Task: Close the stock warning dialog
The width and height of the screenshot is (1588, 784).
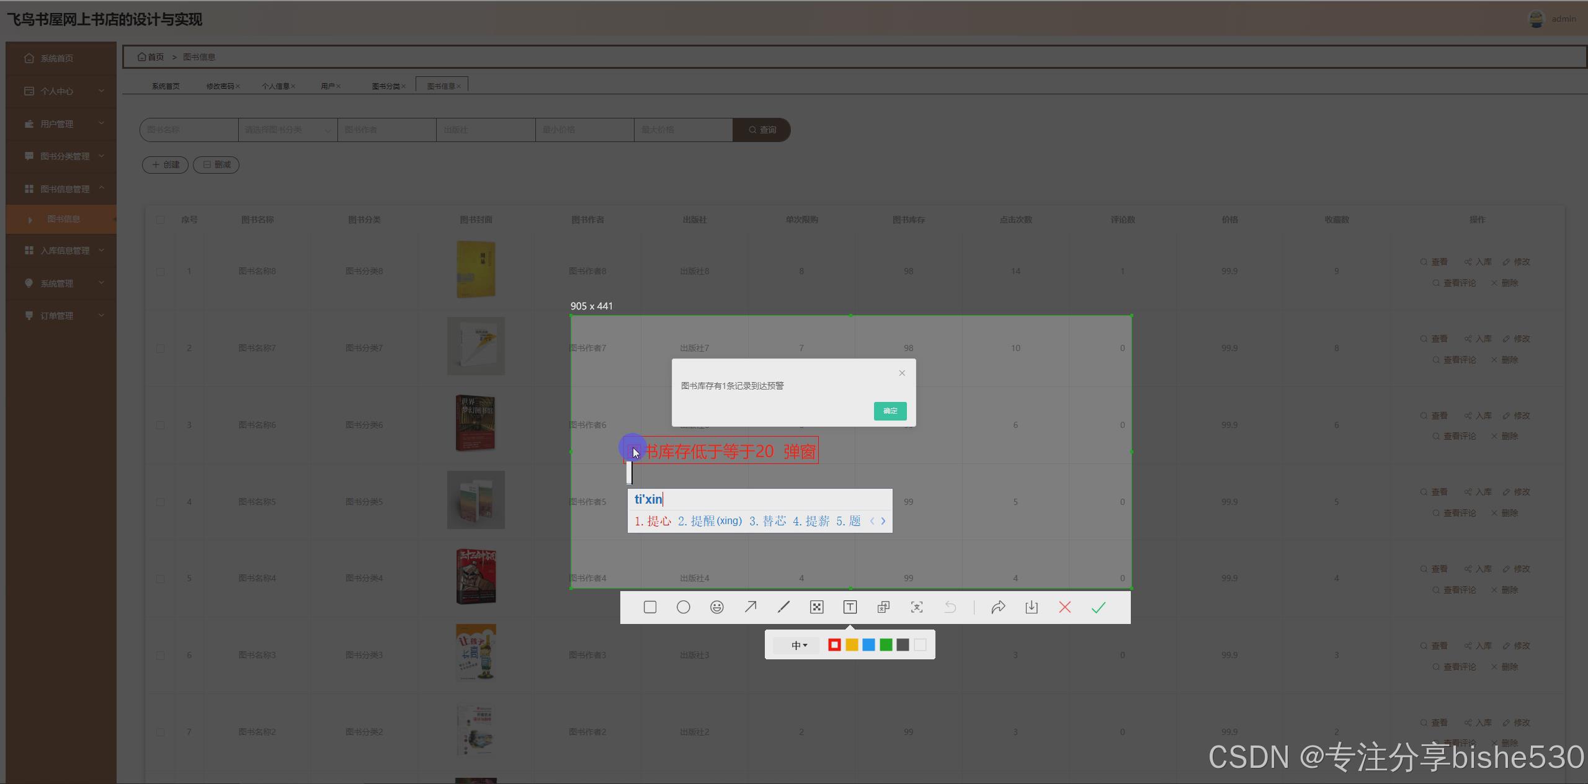Action: (x=902, y=373)
